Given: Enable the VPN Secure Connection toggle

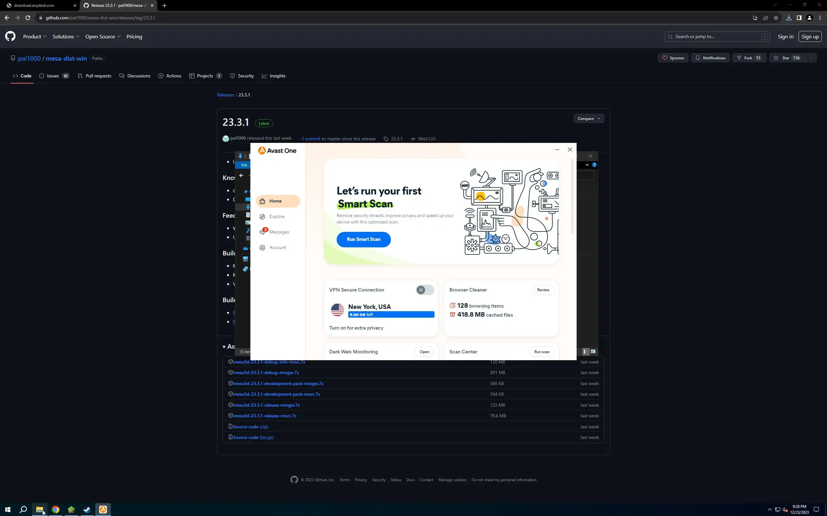Looking at the screenshot, I should 425,290.
